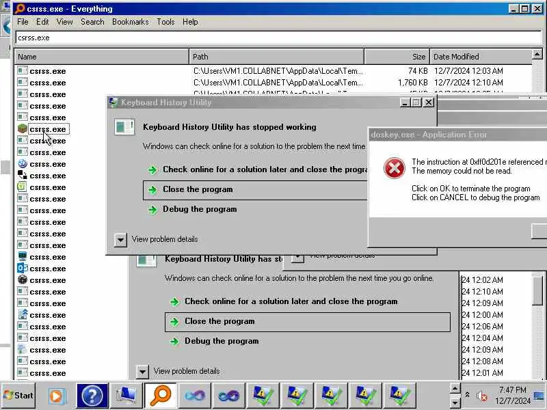Choose 'Close the program' in rear Keyboard History dialog
Image resolution: width=547 pixels, height=410 pixels.
pos(308,322)
